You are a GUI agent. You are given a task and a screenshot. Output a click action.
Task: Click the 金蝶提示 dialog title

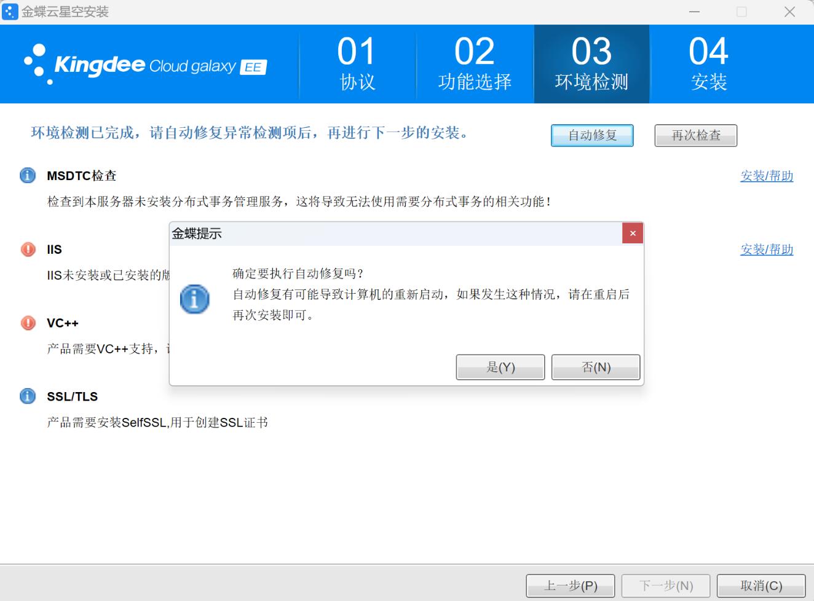click(197, 234)
